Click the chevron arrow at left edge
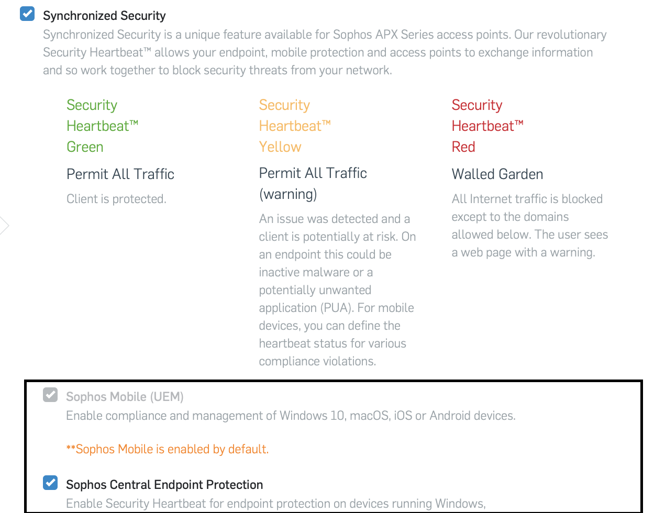This screenshot has width=665, height=513. 4,226
